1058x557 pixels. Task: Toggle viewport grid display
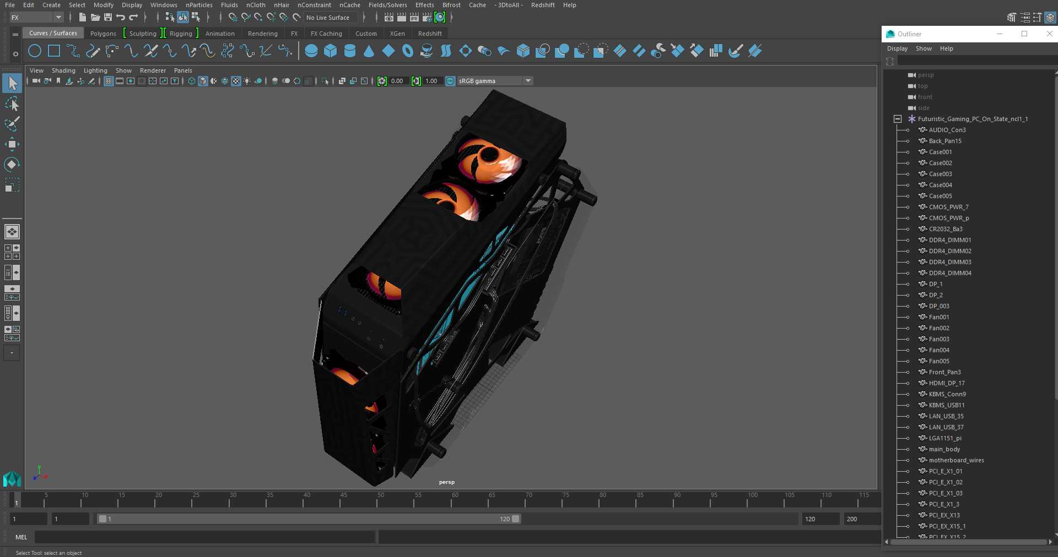tap(109, 81)
